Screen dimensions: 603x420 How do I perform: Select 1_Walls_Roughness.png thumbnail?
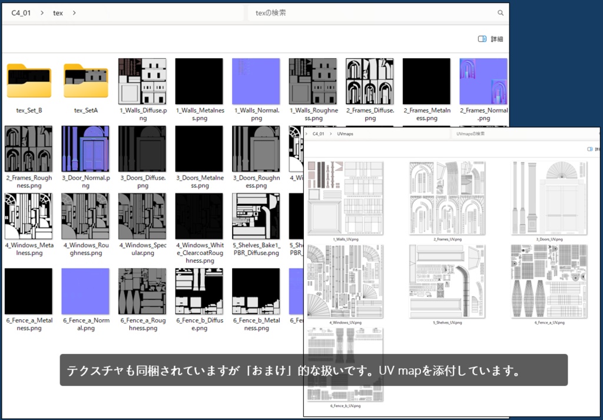313,81
